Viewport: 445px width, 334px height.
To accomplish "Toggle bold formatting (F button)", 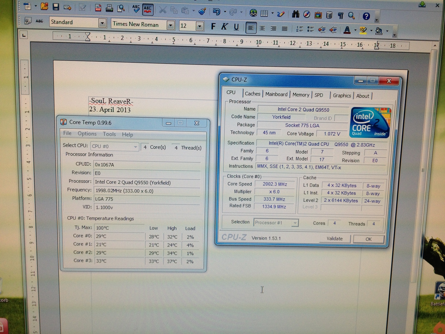I will point(213,26).
